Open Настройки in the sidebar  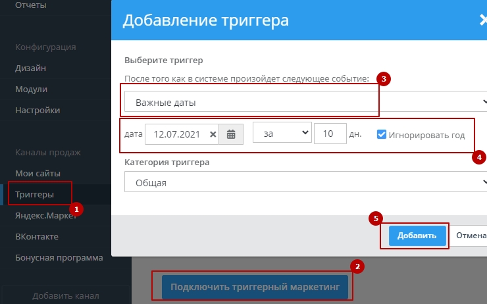tap(38, 110)
